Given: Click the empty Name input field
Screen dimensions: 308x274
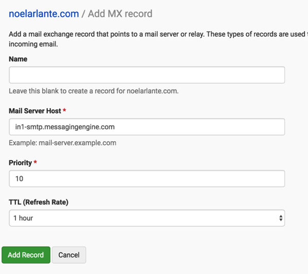Looking at the screenshot, I should click(147, 75).
